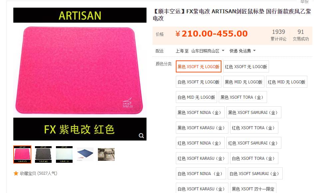Expand the 快递 免运费 shipping dropdown

click(x=242, y=51)
